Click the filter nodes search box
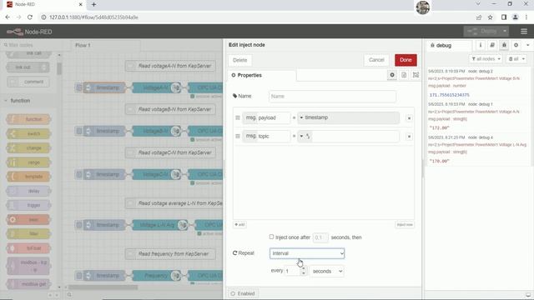534x300 pixels. pos(31,45)
